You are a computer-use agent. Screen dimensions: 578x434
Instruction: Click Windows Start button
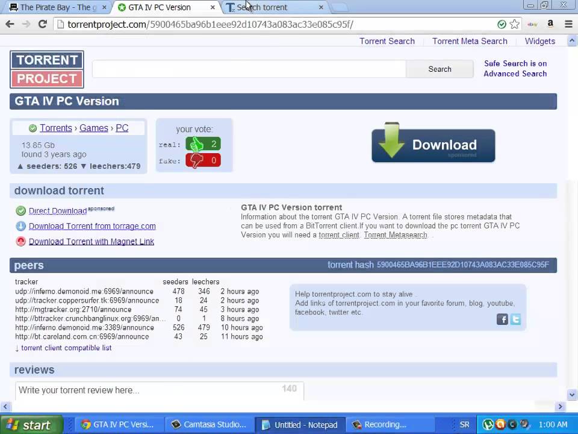[x=32, y=425]
